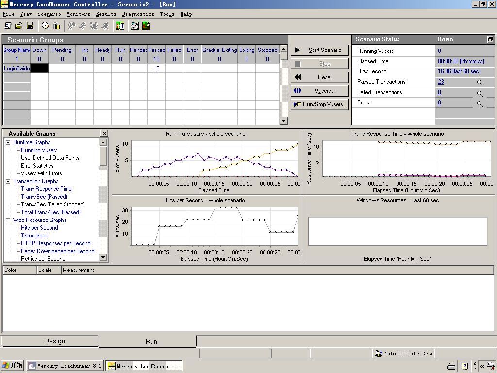Select Error Statistics in the tree
This screenshot has height=373, width=497.
pyautogui.click(x=37, y=166)
